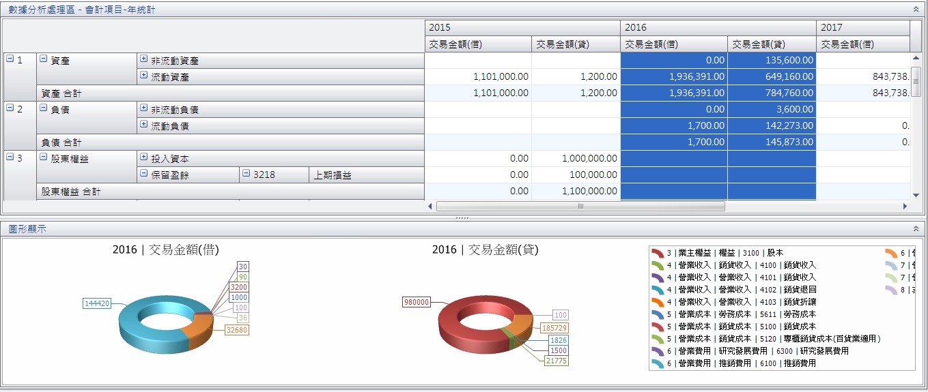Click legend swatch for 4103 銷貨折讓
The image size is (928, 392).
[x=658, y=302]
